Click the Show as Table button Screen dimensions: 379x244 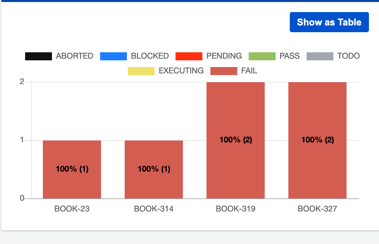[329, 22]
